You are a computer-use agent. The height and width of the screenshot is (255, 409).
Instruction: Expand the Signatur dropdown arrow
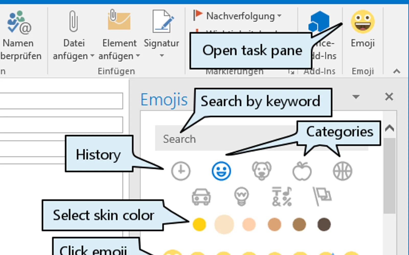point(162,55)
